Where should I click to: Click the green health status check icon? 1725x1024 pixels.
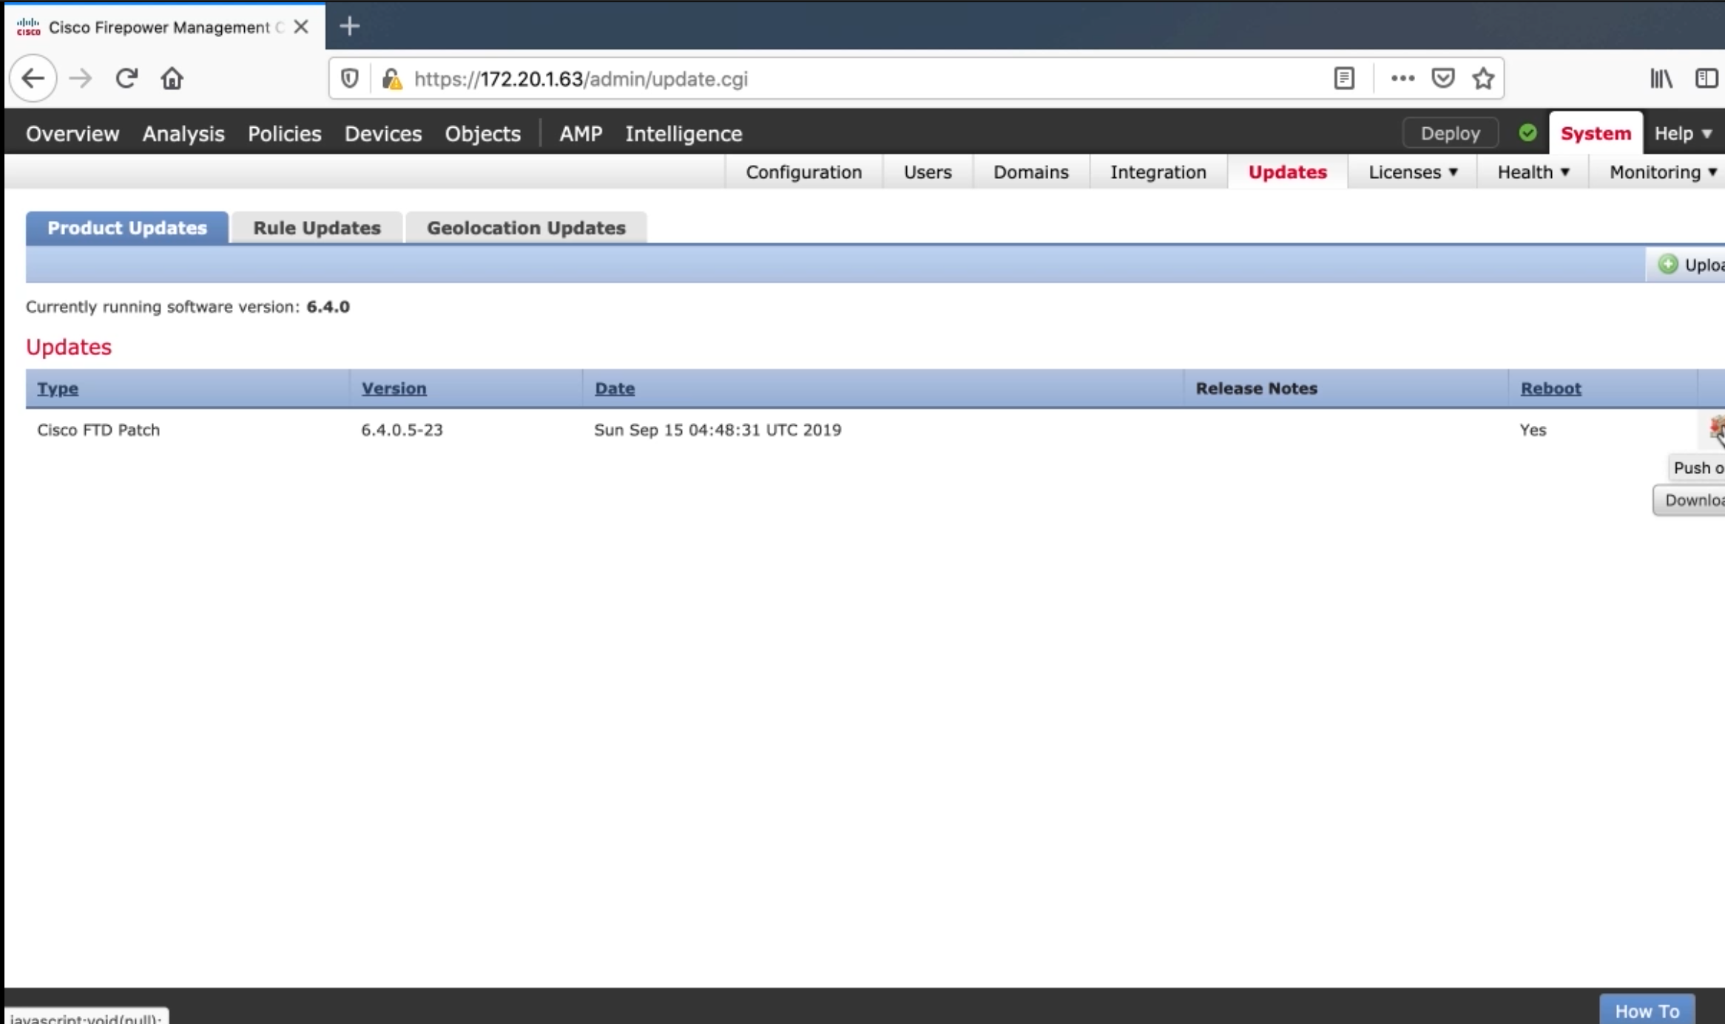(1527, 133)
